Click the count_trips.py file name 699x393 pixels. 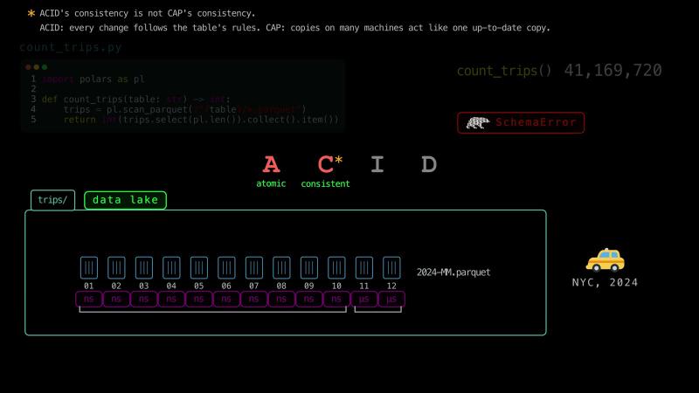(x=71, y=47)
